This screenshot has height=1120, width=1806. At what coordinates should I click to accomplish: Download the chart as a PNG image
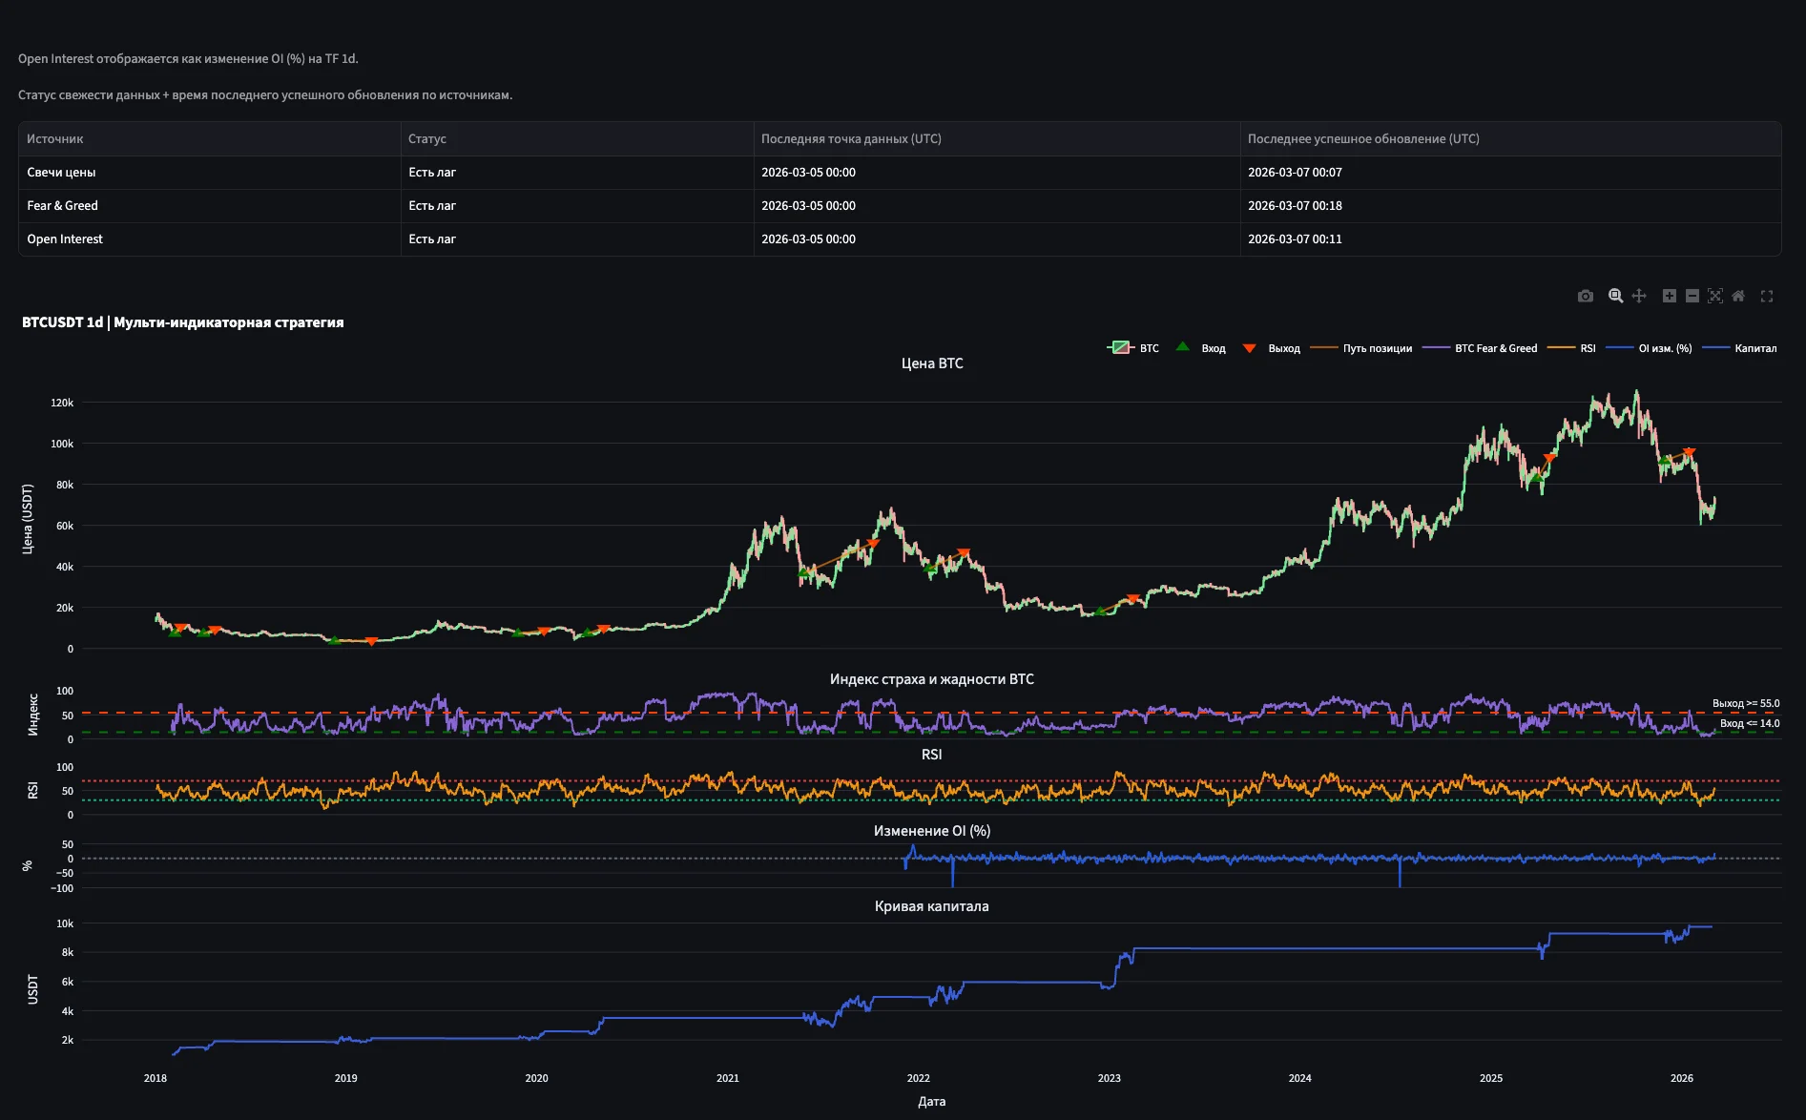[1586, 296]
